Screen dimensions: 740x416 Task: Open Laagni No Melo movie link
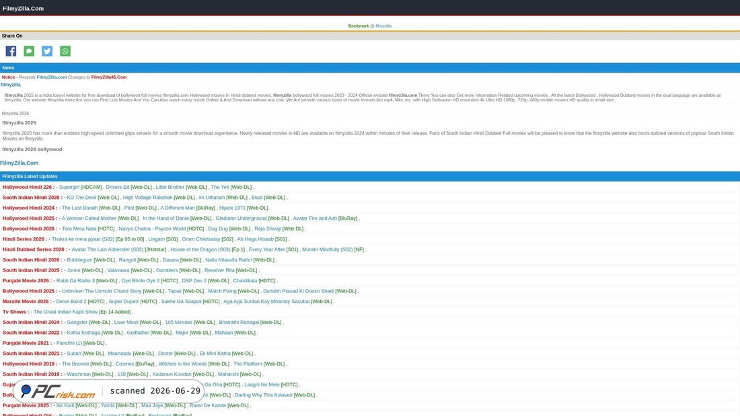[x=262, y=384]
